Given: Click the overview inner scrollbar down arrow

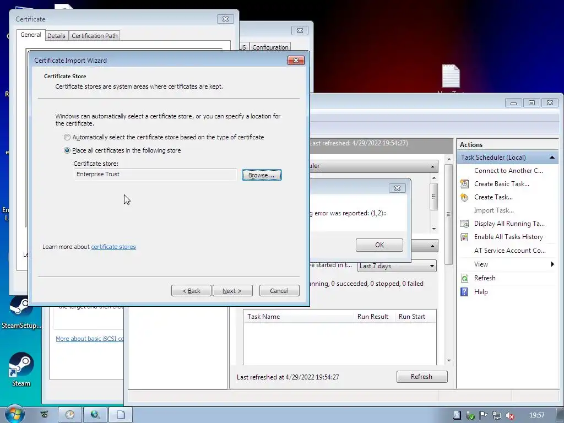Looking at the screenshot, I should [434, 229].
